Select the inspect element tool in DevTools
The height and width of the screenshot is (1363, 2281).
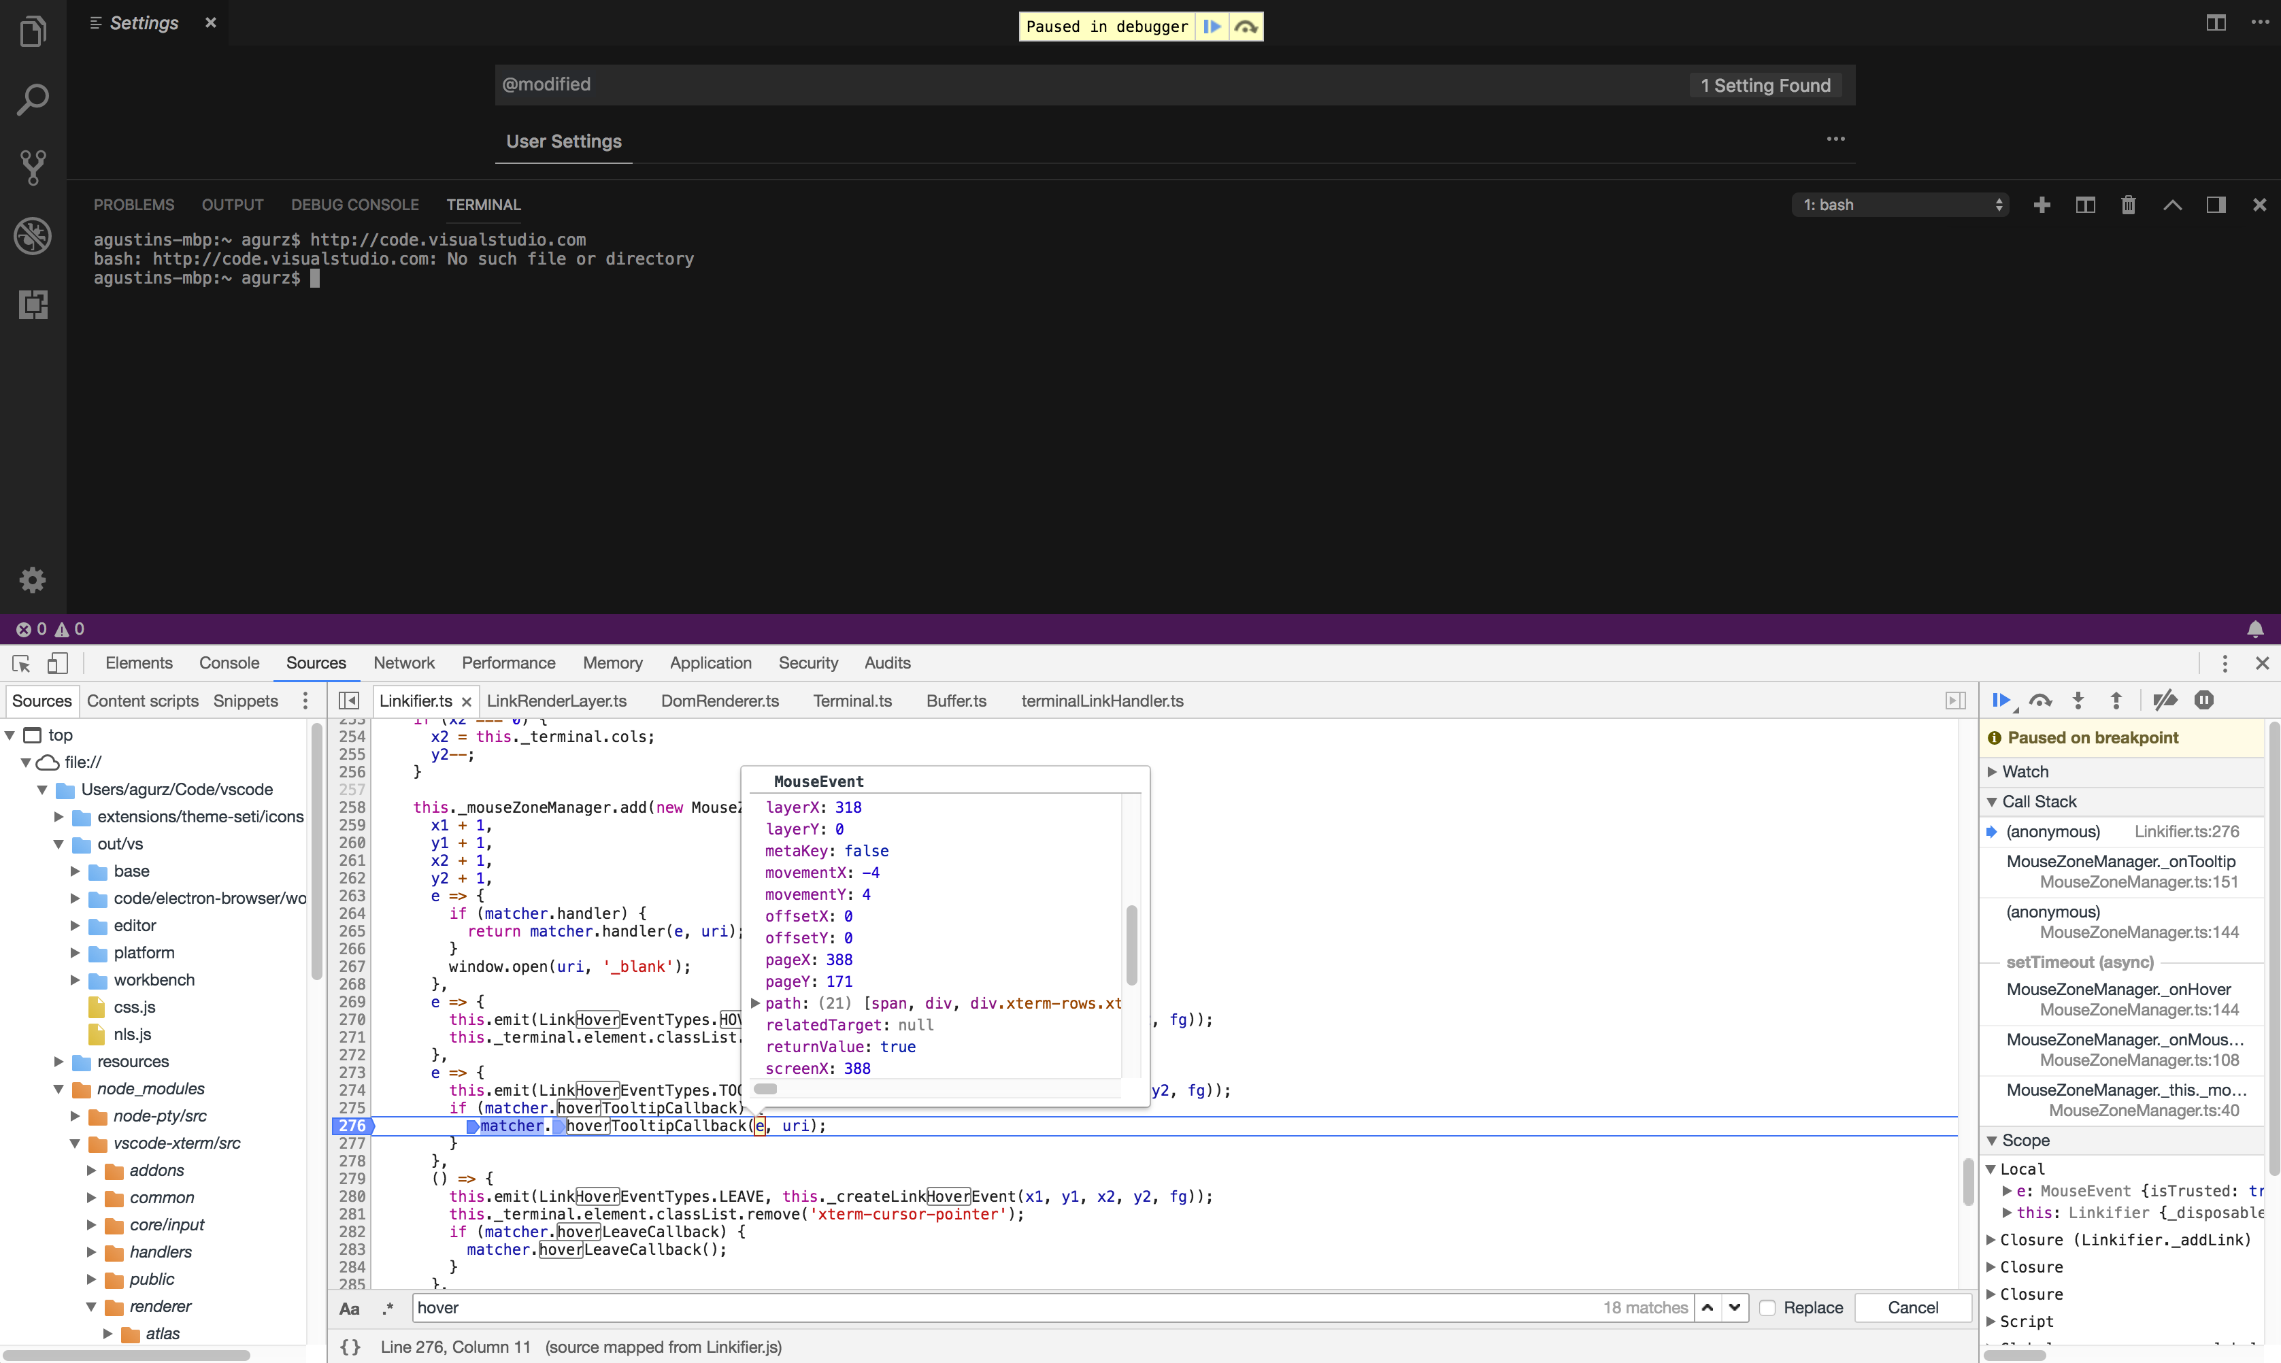(20, 663)
